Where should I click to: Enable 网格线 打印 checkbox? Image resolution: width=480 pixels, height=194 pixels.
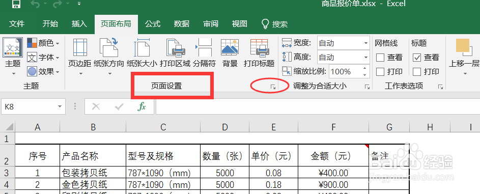click(x=380, y=72)
